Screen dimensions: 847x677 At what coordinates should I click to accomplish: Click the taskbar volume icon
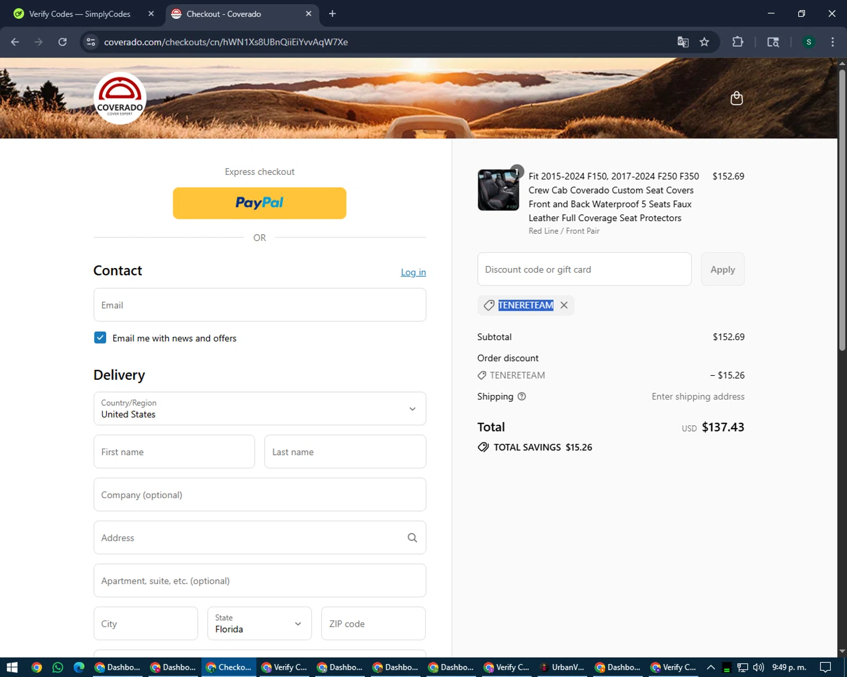[758, 667]
